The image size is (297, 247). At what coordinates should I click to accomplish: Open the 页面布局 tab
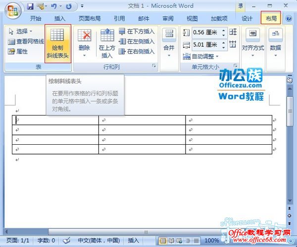click(90, 18)
